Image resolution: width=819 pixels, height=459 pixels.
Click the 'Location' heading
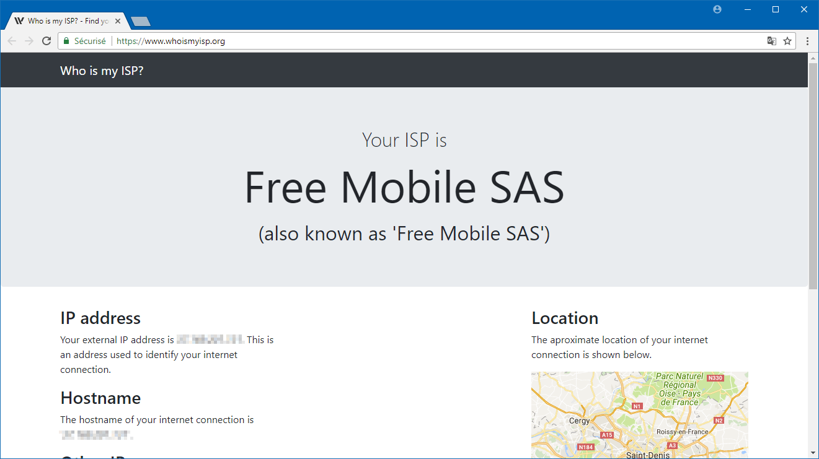coord(565,318)
